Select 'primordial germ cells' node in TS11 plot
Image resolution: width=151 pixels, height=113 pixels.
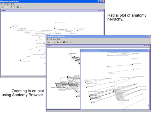coord(81,28)
